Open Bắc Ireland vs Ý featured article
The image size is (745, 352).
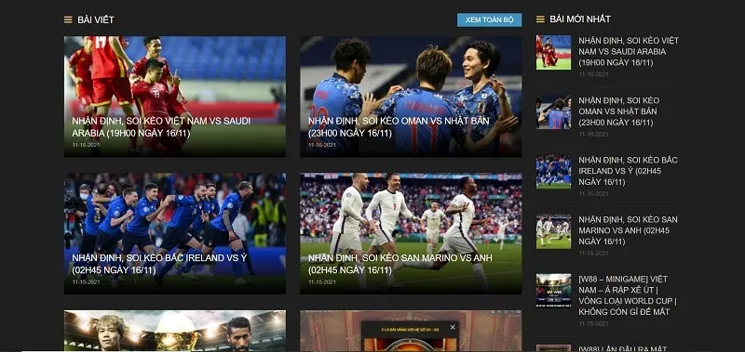point(175,233)
